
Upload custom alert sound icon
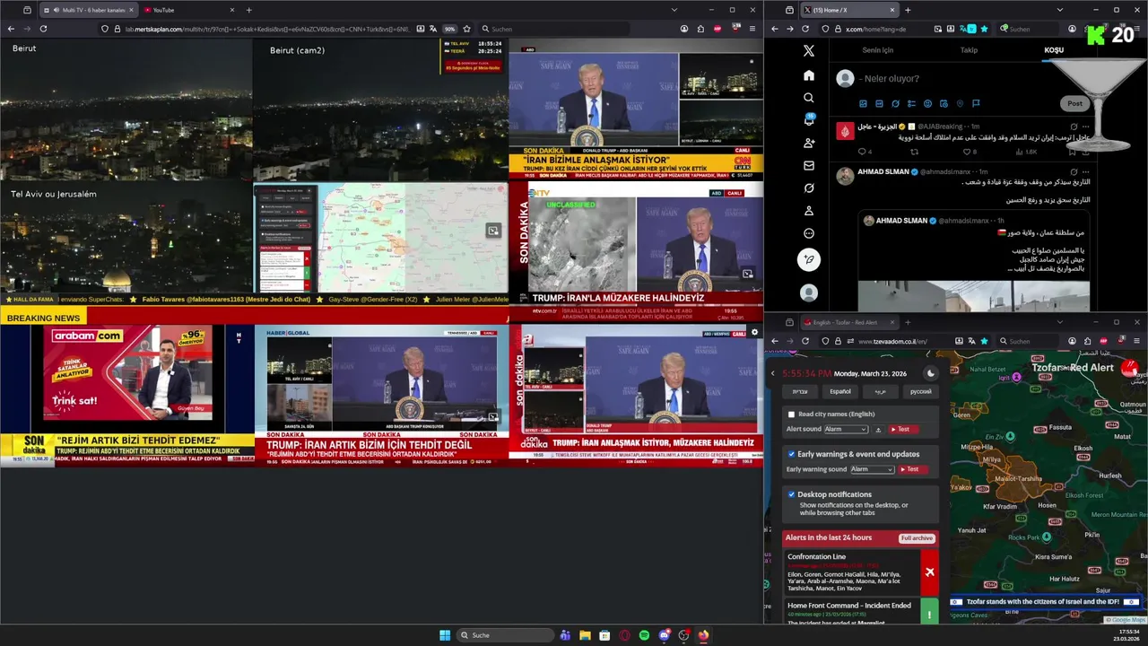point(878,430)
